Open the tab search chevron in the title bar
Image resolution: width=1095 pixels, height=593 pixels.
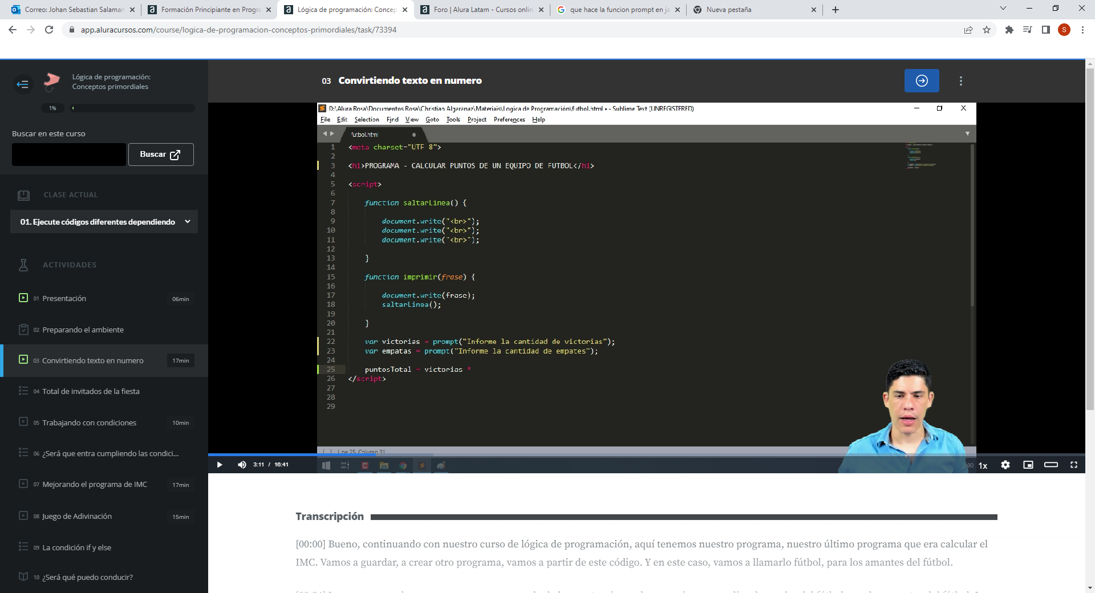tap(1003, 9)
